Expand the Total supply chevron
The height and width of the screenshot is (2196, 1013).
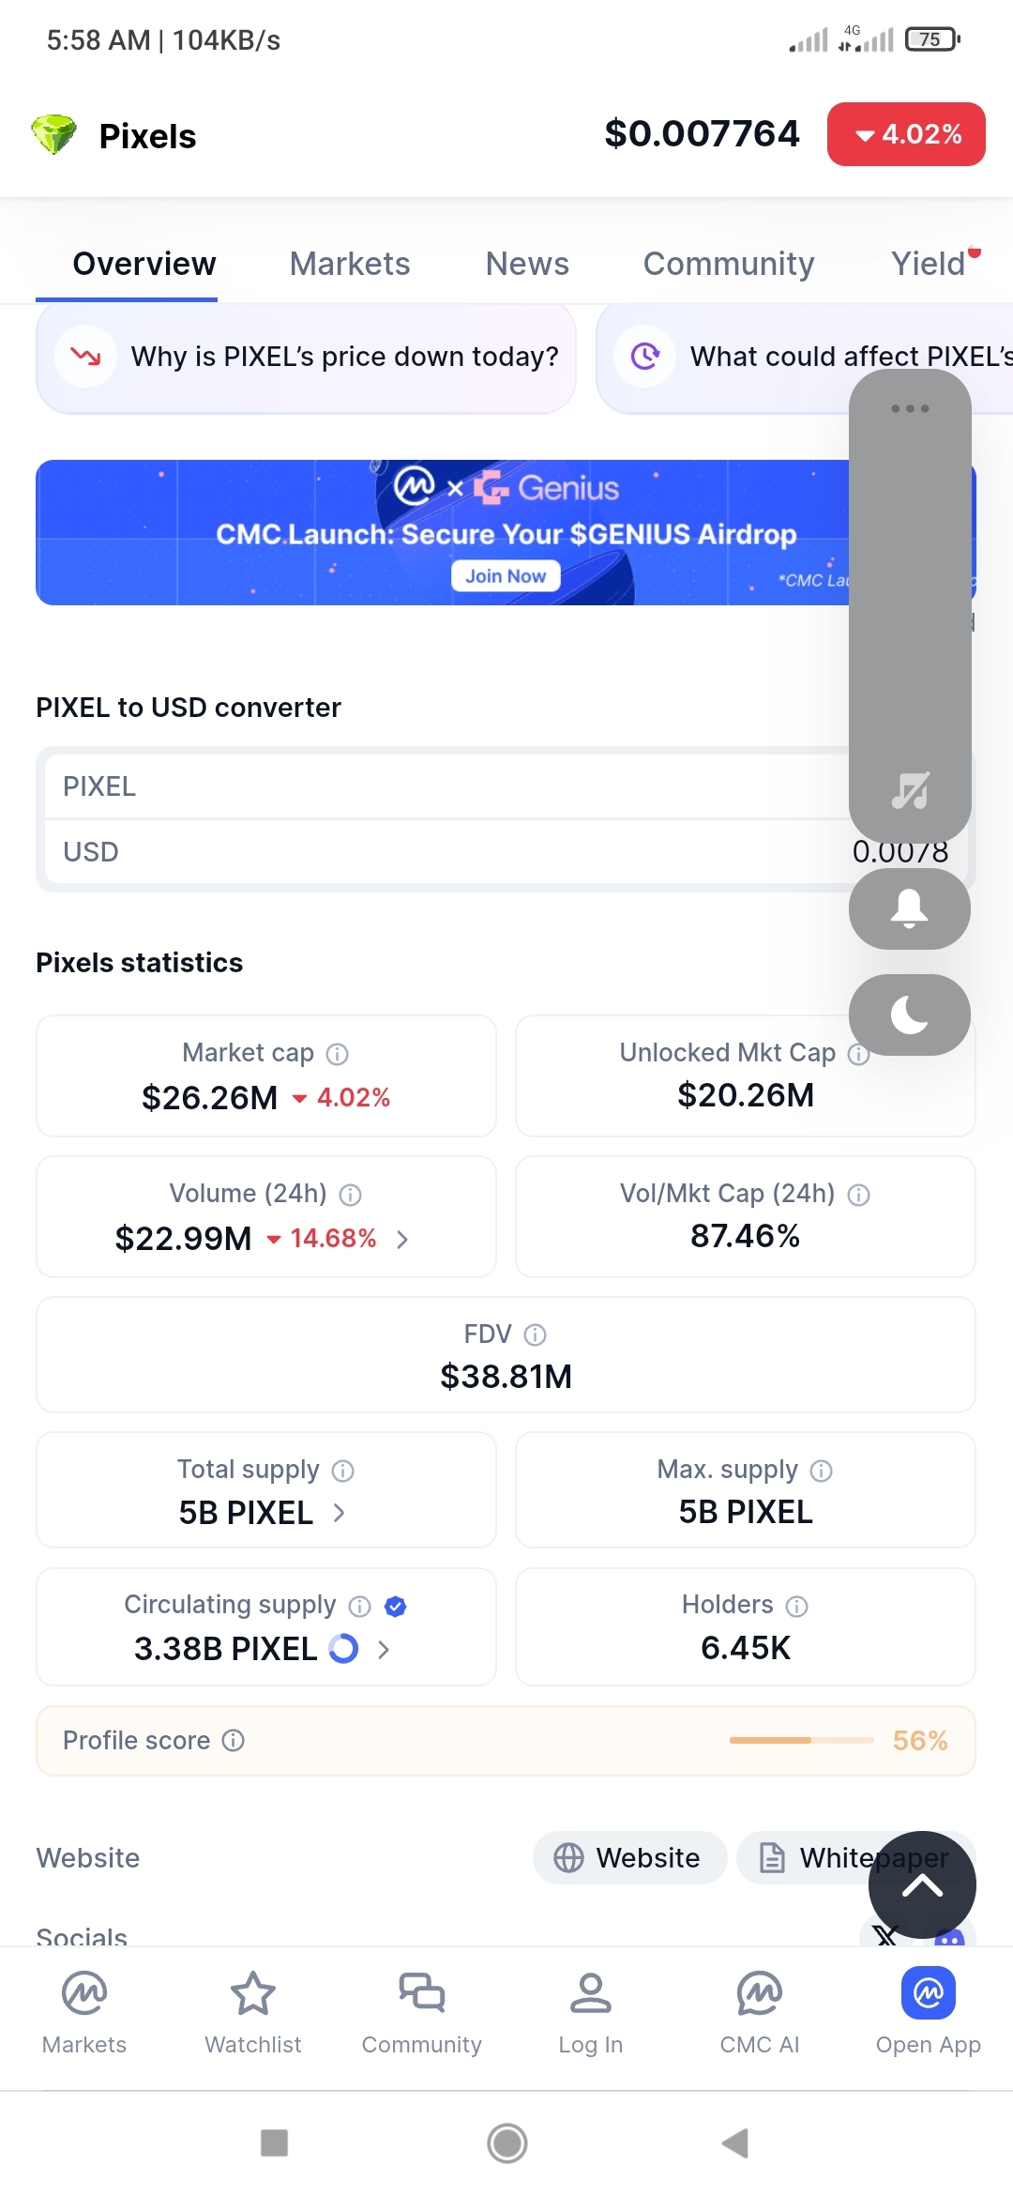[x=340, y=1513]
